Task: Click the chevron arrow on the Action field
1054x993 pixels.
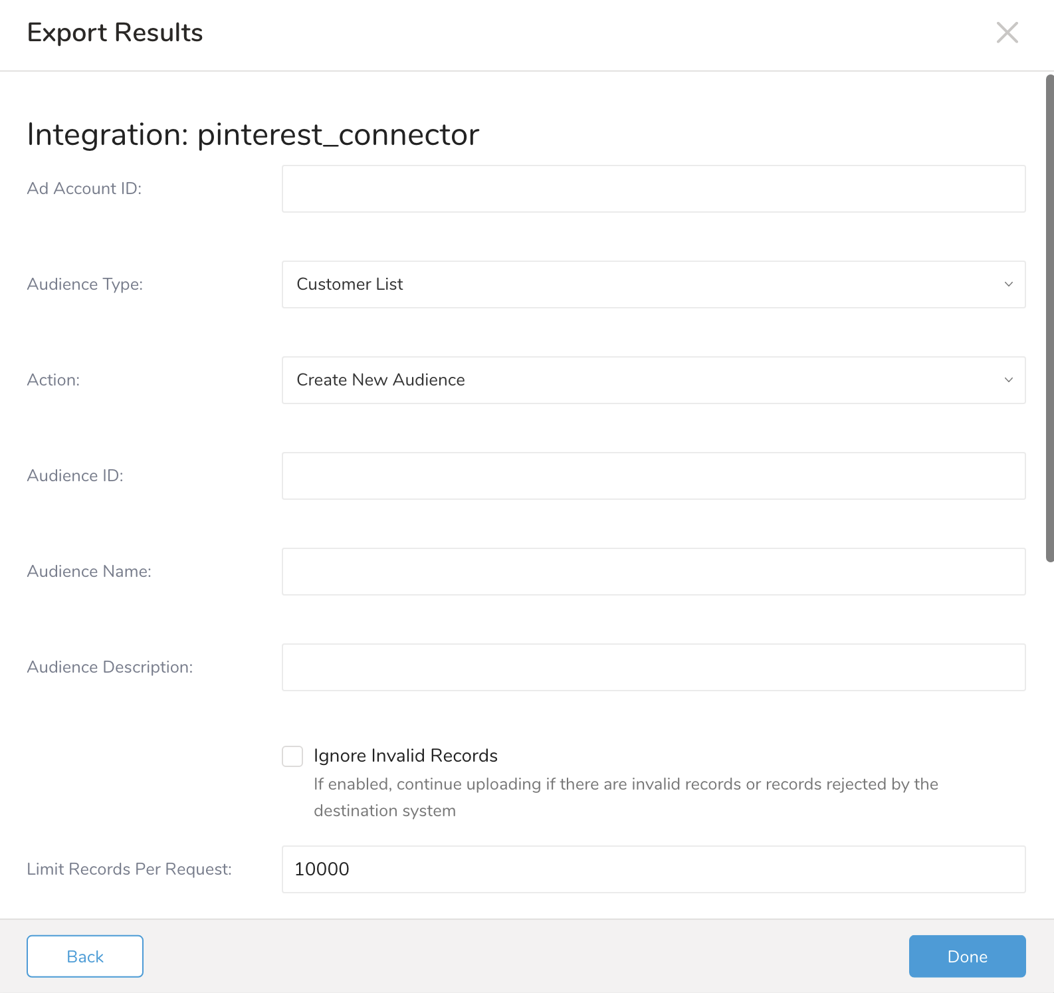Action: pos(1008,380)
